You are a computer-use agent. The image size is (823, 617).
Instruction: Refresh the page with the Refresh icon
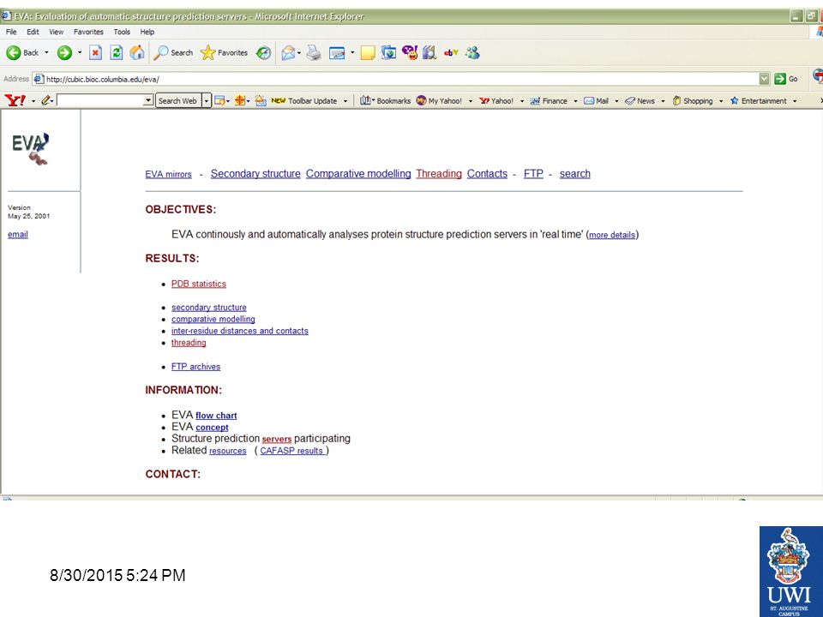(116, 52)
